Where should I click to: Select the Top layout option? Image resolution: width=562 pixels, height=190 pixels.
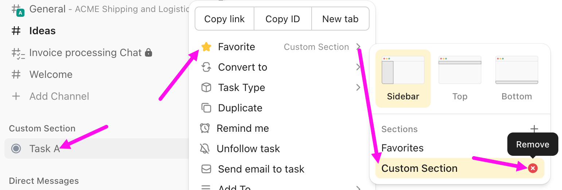pos(460,79)
